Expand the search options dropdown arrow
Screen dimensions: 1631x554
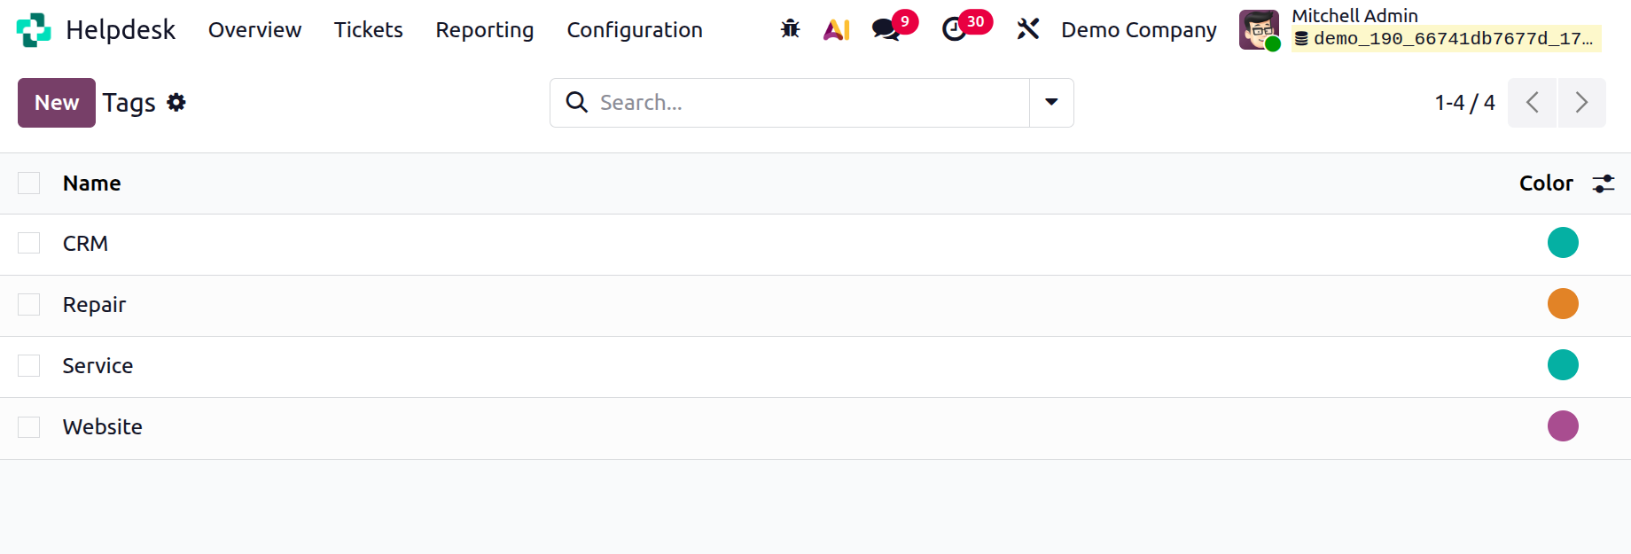1051,103
